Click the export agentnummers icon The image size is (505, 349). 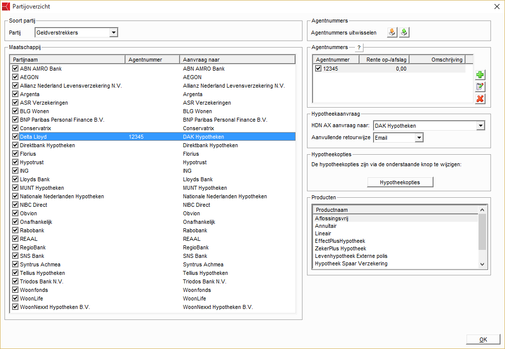pyautogui.click(x=404, y=32)
